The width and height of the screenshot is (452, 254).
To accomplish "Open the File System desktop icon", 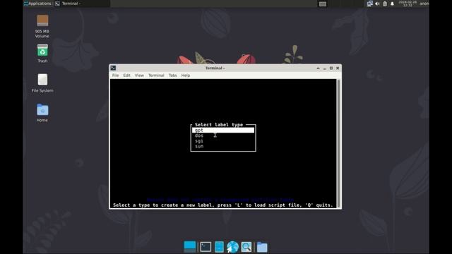I will (42, 83).
